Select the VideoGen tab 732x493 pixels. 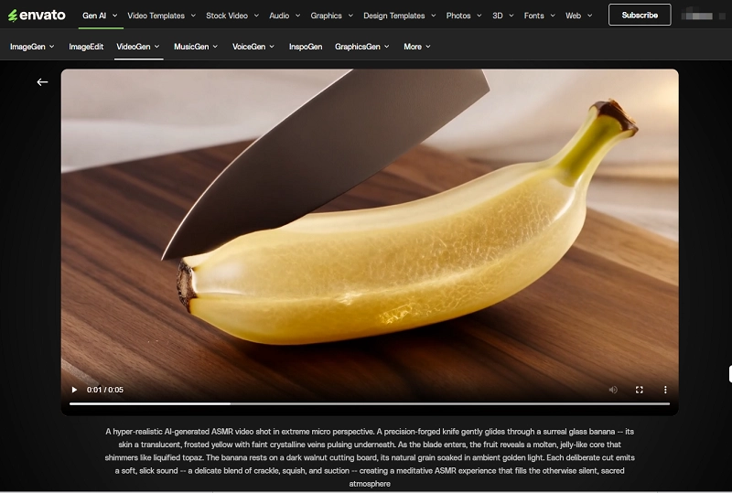click(138, 47)
